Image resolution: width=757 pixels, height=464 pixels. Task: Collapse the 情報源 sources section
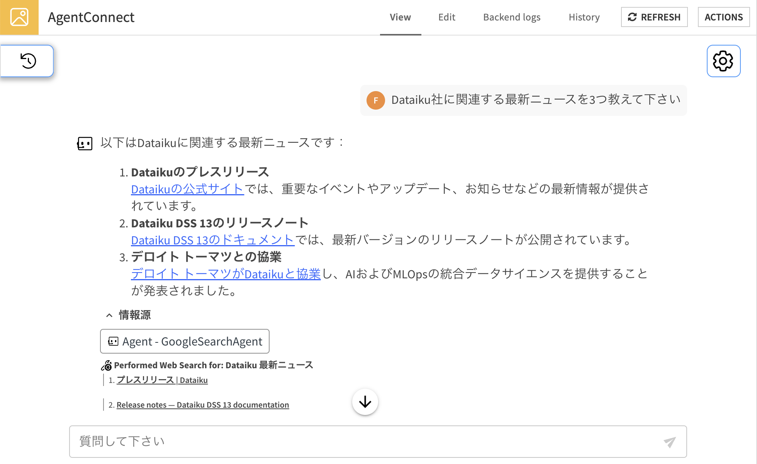tap(110, 315)
